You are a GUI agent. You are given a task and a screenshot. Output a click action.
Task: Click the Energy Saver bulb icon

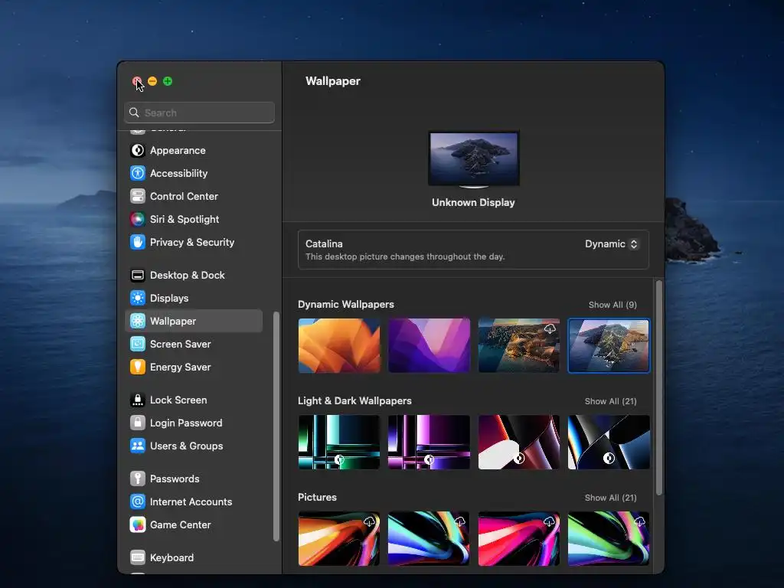[138, 367]
